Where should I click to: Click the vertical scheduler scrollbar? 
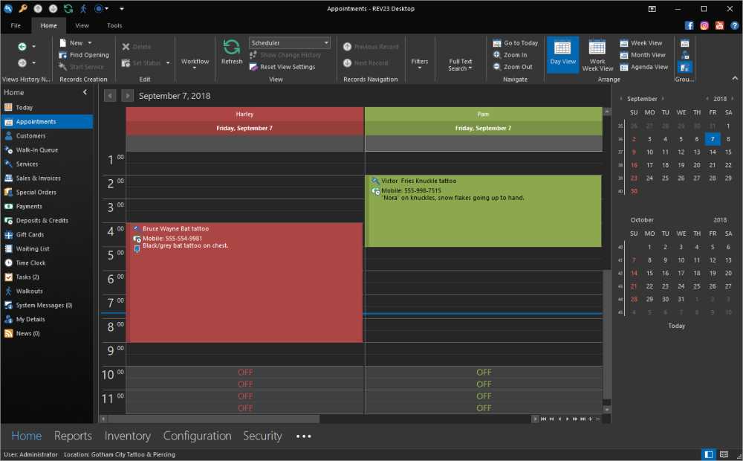point(606,335)
